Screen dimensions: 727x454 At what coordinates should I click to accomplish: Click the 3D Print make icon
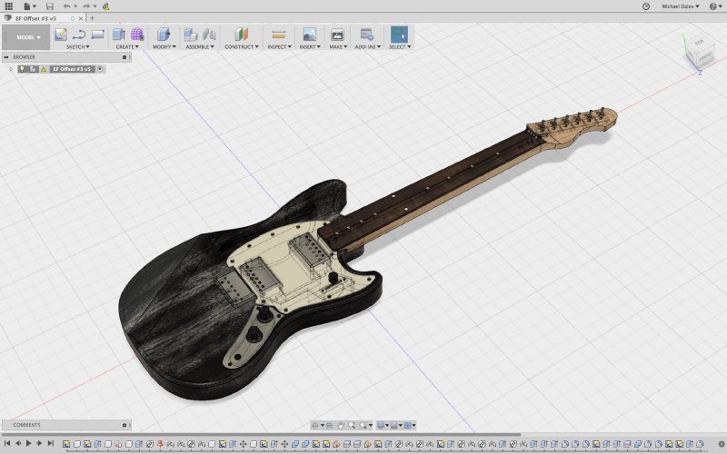(x=337, y=35)
